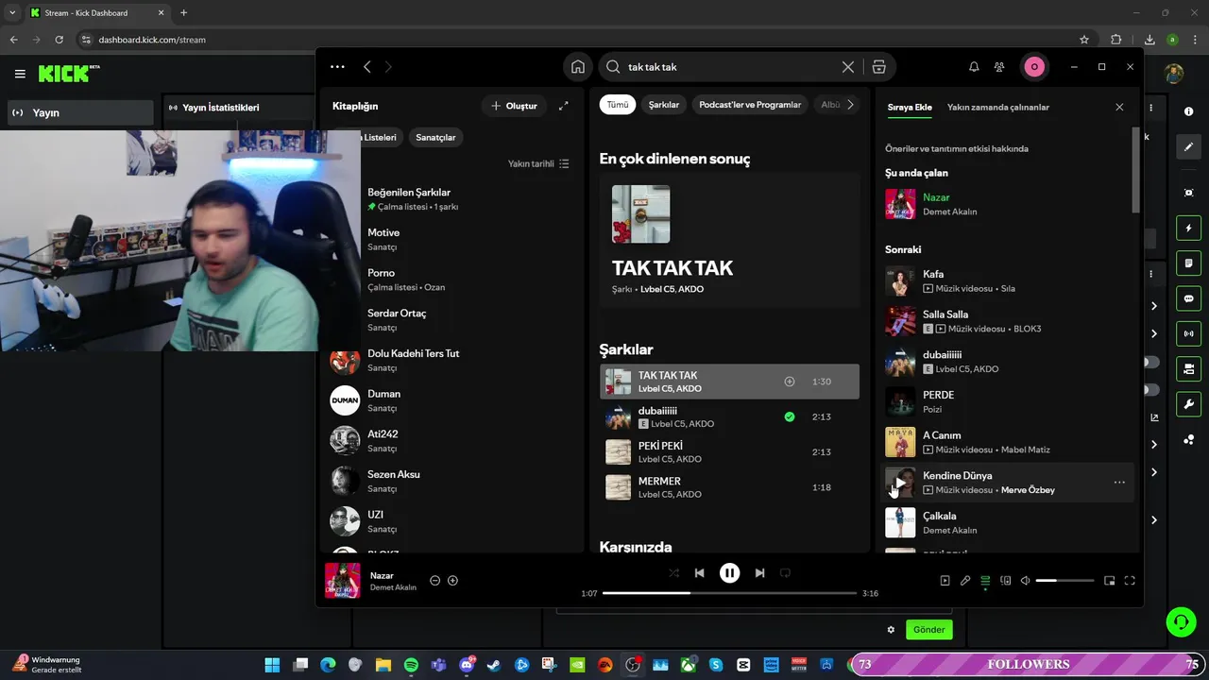Switch to Yakın zamanda çalınanlar tab
1209x680 pixels.
(998, 108)
